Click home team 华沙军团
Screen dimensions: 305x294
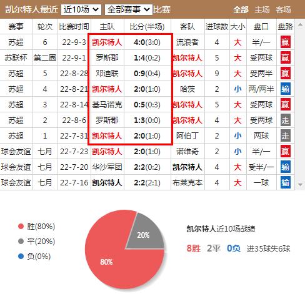click(x=107, y=167)
